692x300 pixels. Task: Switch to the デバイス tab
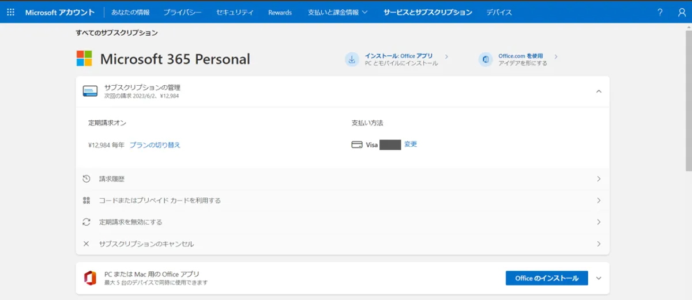pyautogui.click(x=499, y=12)
